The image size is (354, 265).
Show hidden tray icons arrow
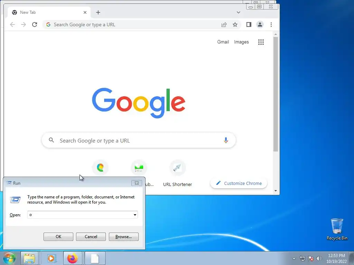click(x=294, y=258)
